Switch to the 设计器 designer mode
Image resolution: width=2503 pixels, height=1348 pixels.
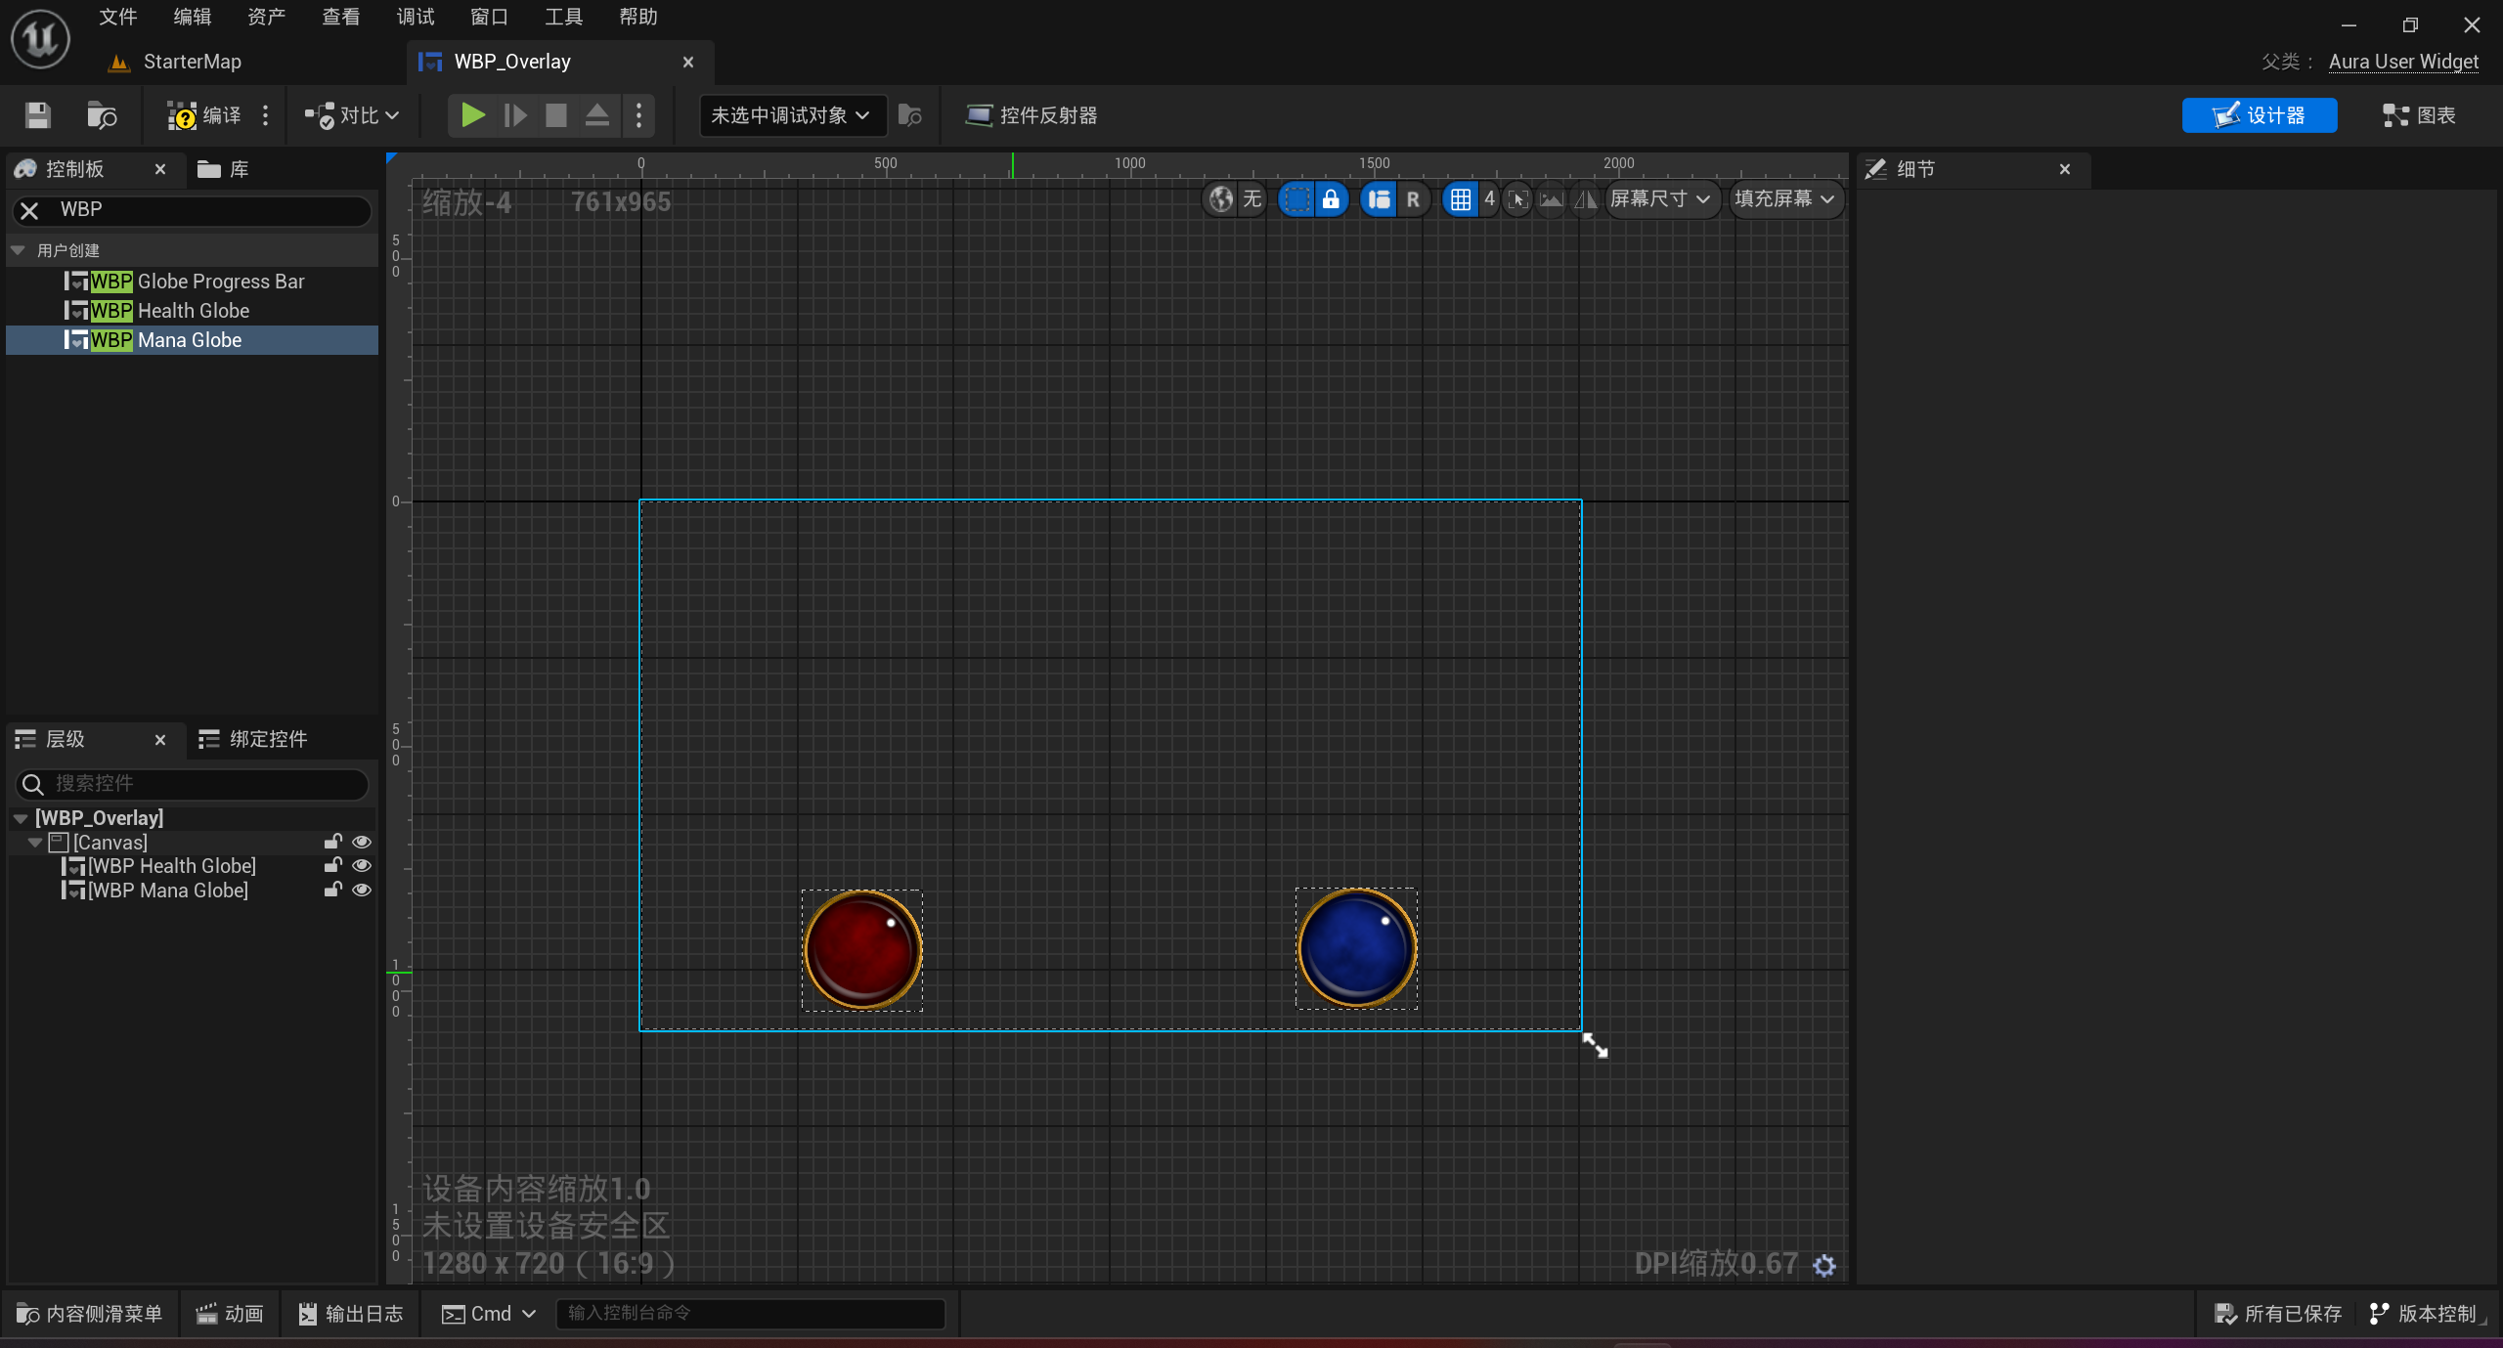pos(2260,115)
